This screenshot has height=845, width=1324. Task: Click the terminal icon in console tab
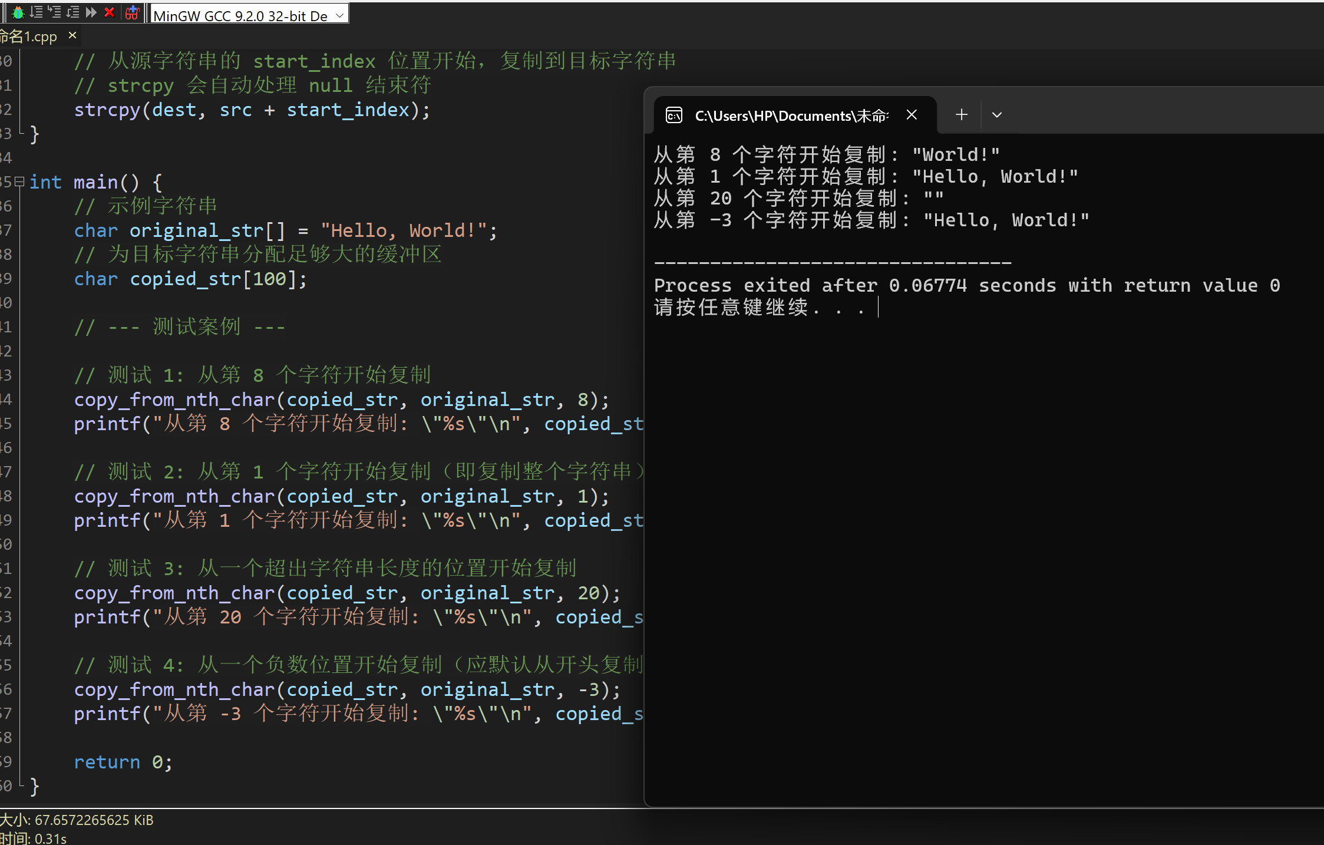tap(674, 115)
